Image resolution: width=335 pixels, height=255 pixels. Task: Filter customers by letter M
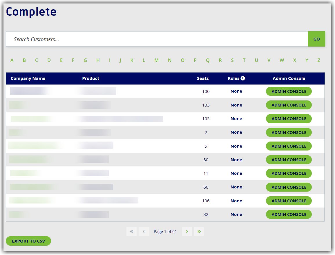[156, 60]
